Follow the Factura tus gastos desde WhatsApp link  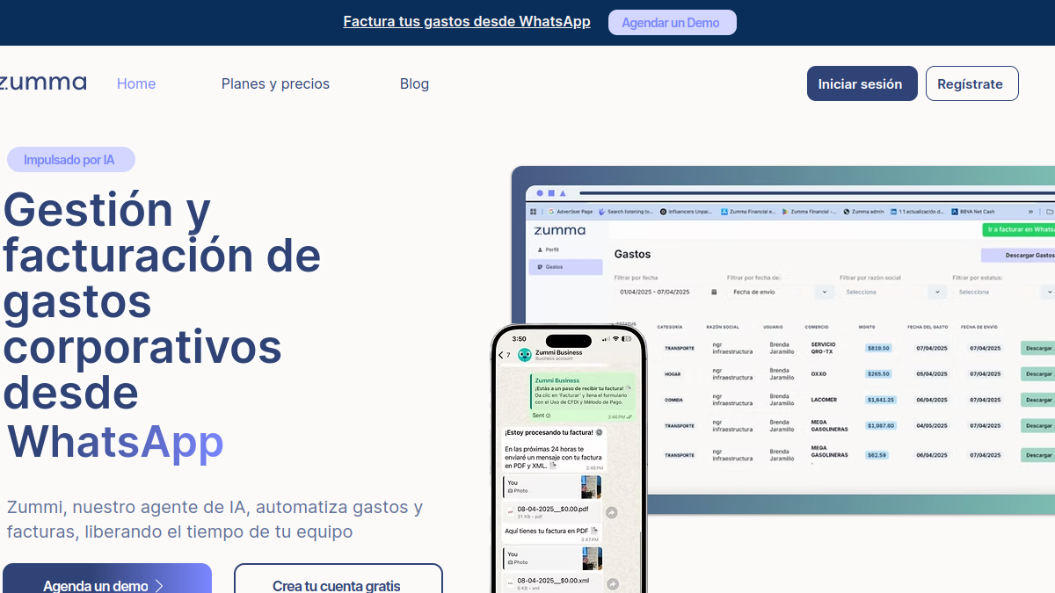click(467, 22)
